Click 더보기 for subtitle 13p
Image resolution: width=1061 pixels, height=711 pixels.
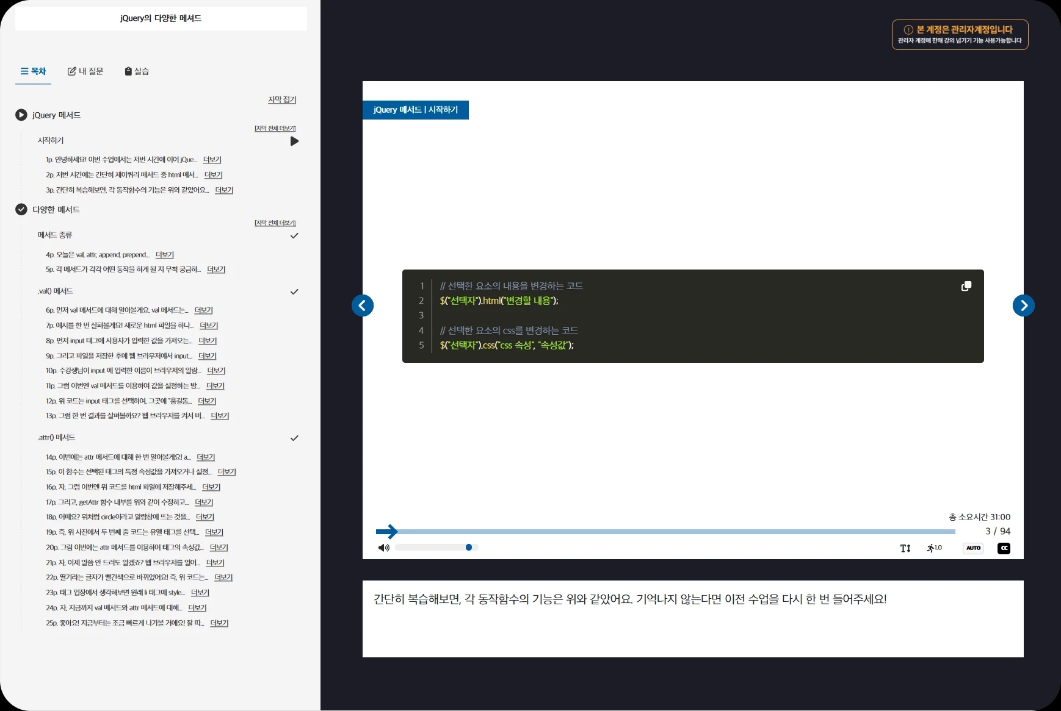tap(220, 416)
